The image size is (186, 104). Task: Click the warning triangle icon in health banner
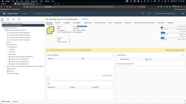(x=48, y=50)
